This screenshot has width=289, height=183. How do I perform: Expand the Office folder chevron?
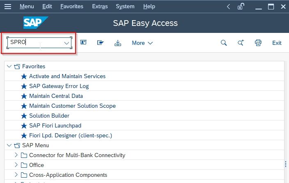[x=16, y=165]
